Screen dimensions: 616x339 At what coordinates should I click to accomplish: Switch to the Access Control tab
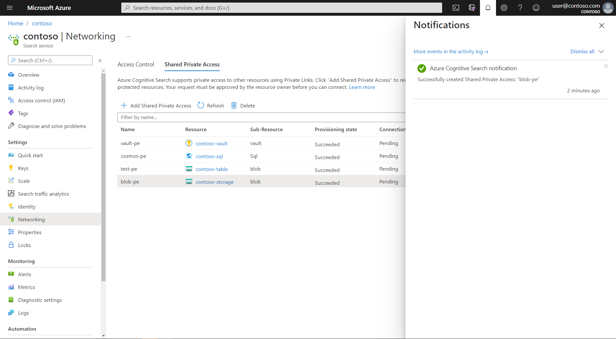[136, 64]
